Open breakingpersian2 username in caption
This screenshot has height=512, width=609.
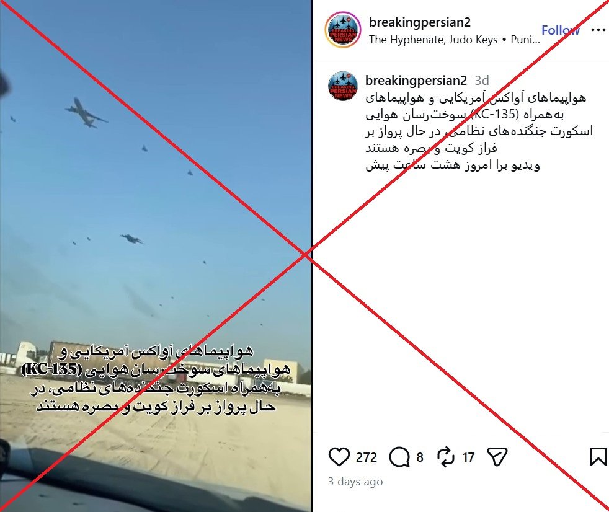point(416,81)
